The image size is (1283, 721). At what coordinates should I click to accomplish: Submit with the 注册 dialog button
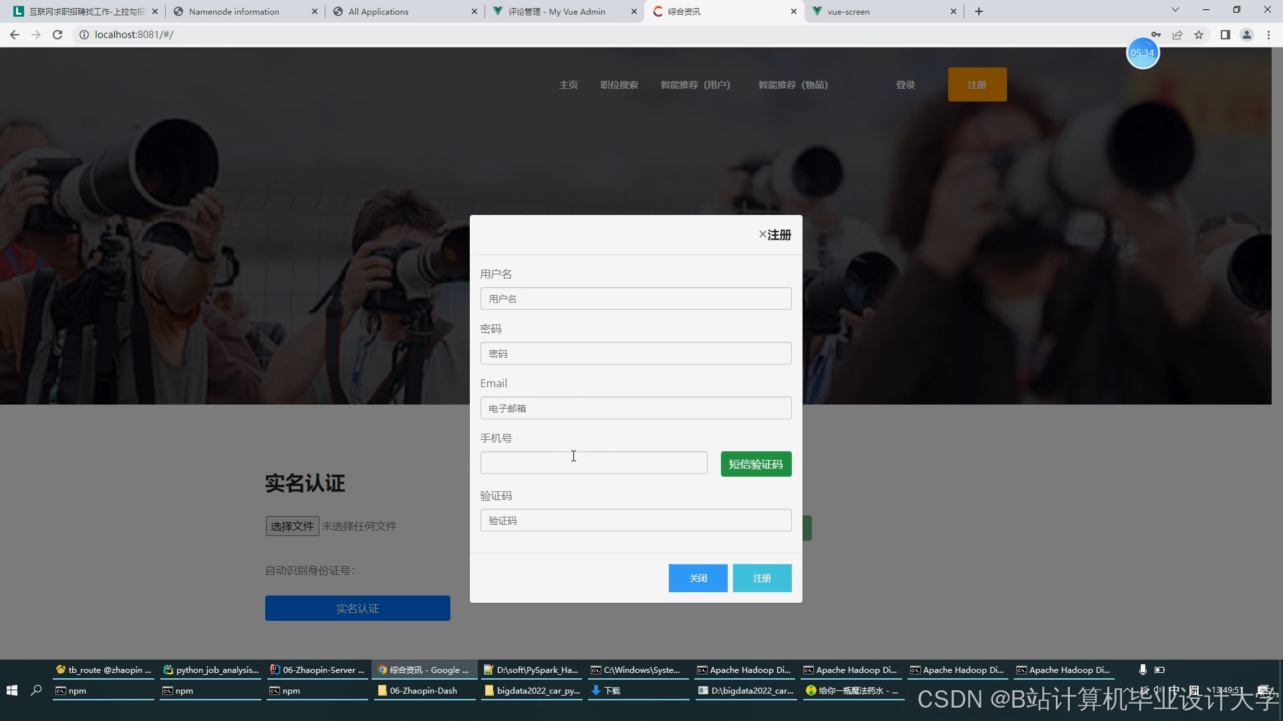pos(762,578)
